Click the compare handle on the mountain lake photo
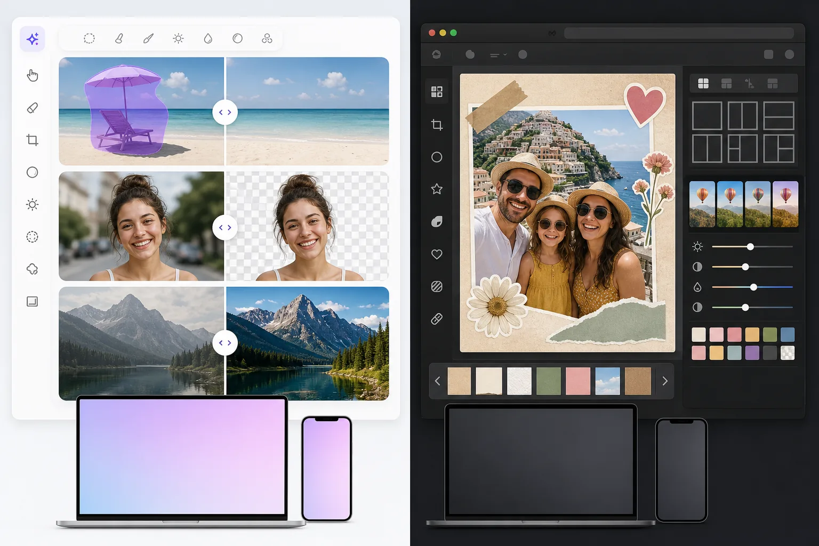This screenshot has height=546, width=819. 225,343
